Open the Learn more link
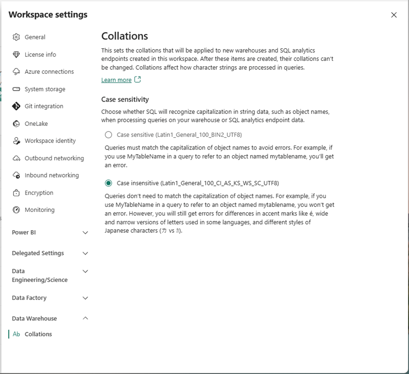The height and width of the screenshot is (374, 409). coord(116,80)
